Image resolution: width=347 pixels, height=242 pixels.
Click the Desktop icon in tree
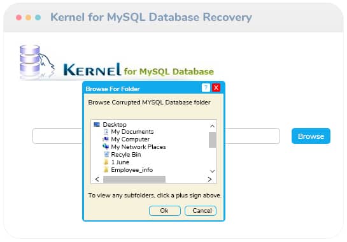click(97, 124)
